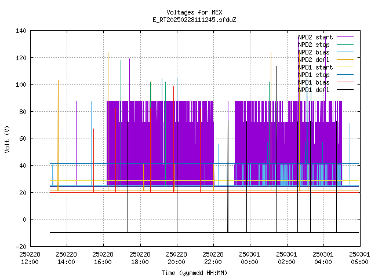Click the NPD2 stop green legend line
Image resolution: width=371 pixels, height=278 pixels.
[345, 45]
